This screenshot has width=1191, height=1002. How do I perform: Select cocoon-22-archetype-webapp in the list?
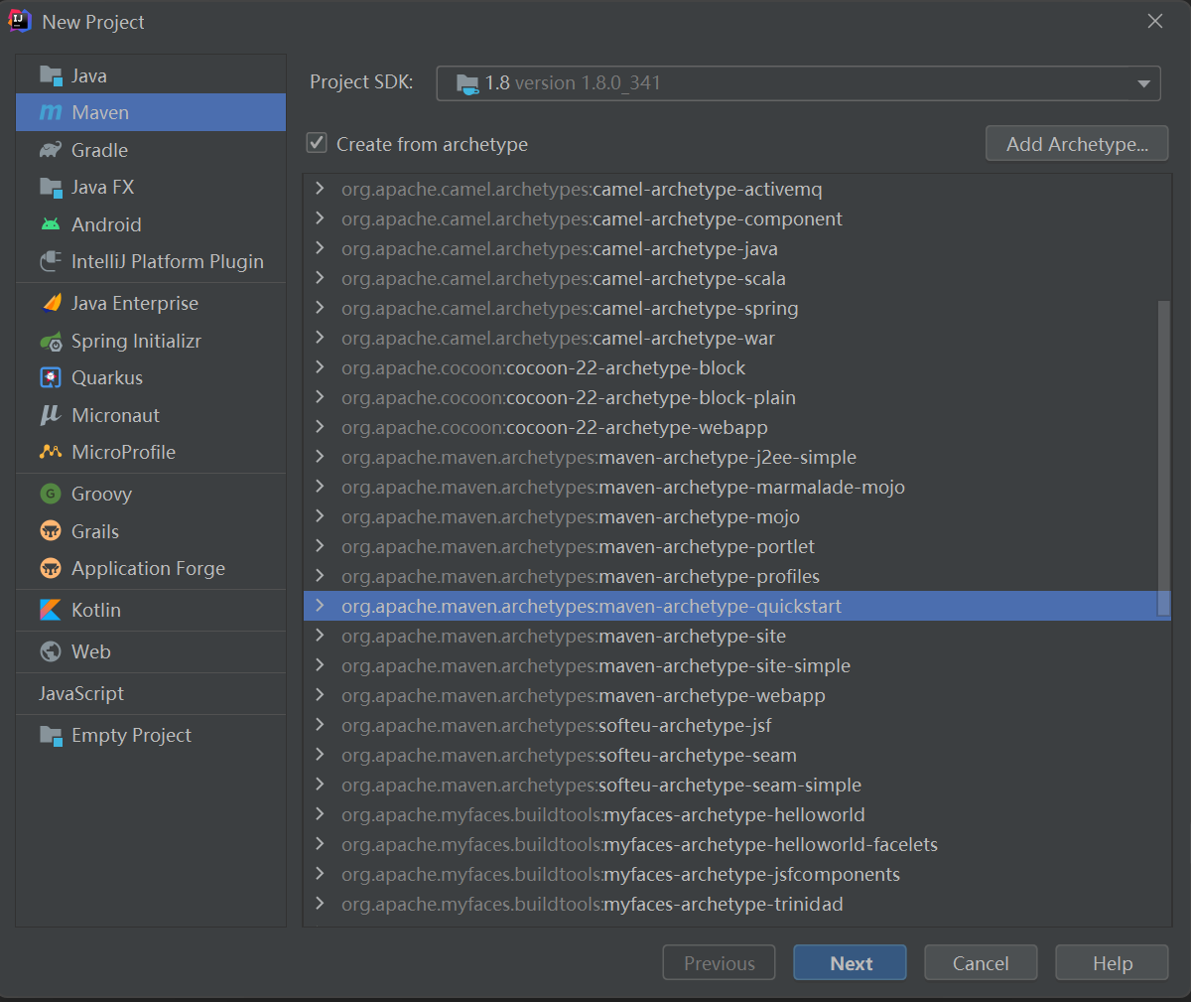click(x=636, y=428)
